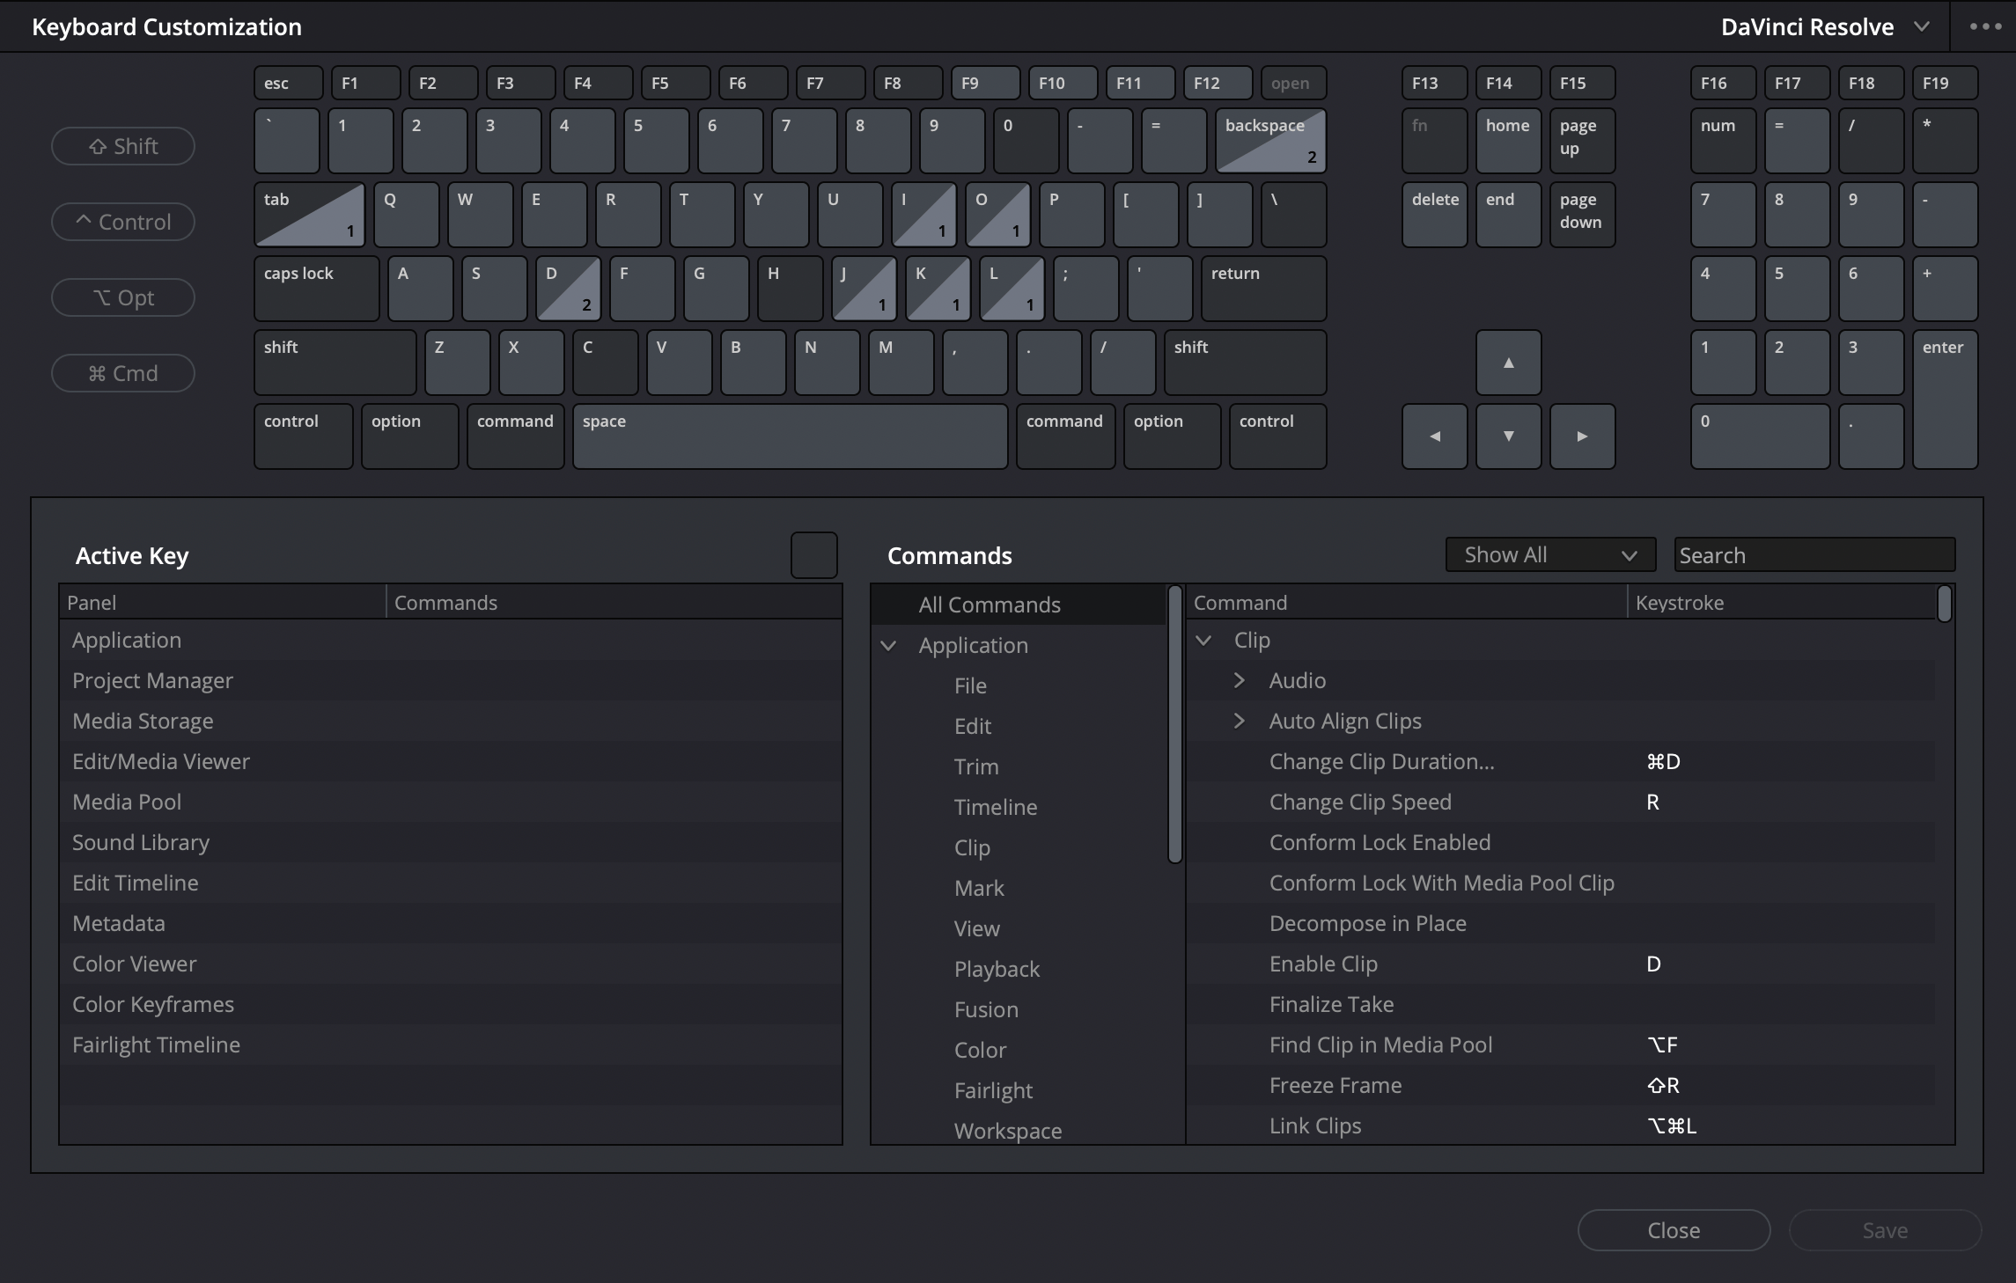This screenshot has height=1283, width=2016.
Task: Expand the Audio group under Clip
Action: point(1240,679)
